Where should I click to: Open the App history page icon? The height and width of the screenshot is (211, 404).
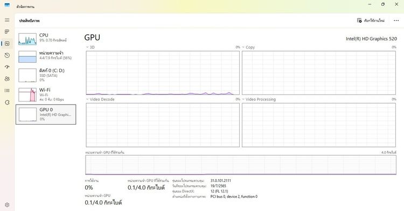7,55
